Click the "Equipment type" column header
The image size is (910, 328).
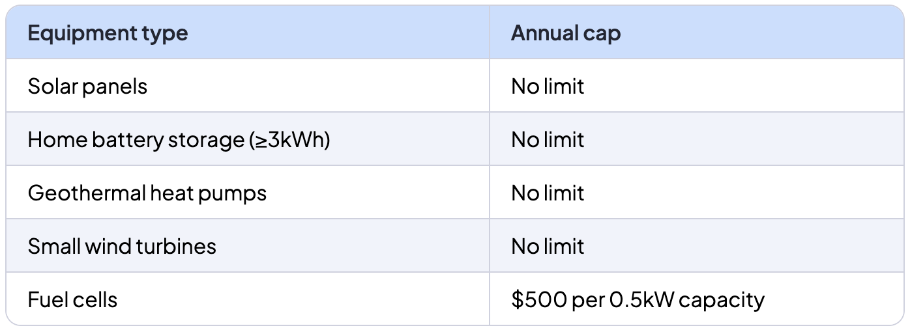pyautogui.click(x=108, y=33)
